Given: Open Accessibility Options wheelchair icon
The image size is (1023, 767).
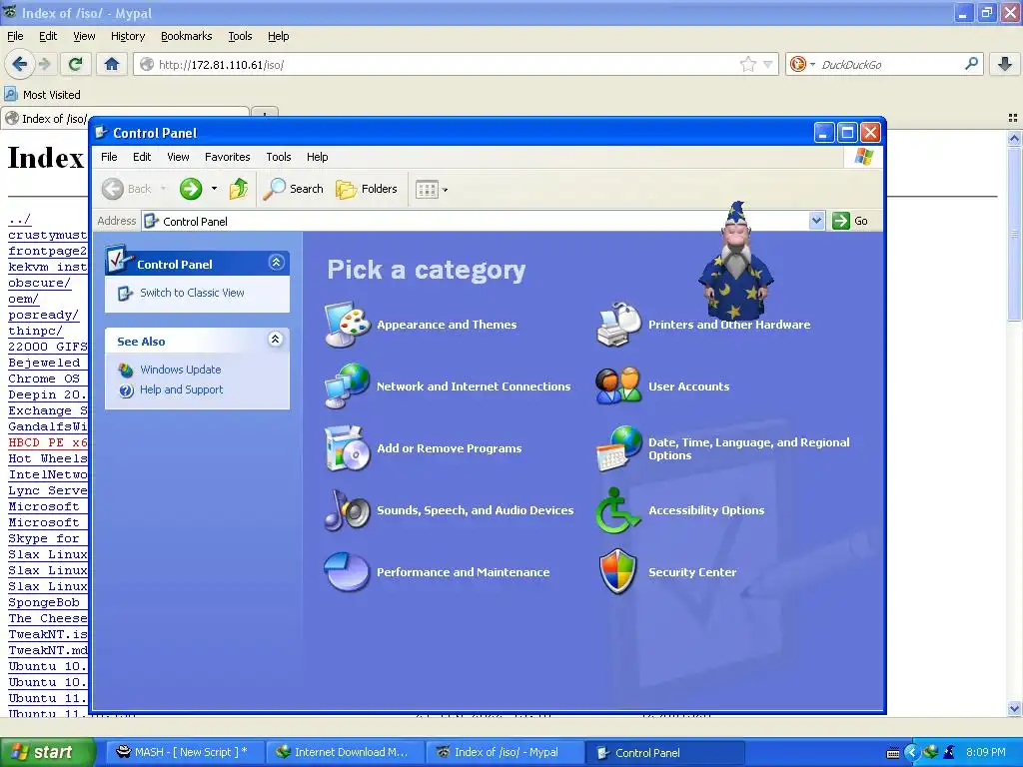Looking at the screenshot, I should 618,510.
